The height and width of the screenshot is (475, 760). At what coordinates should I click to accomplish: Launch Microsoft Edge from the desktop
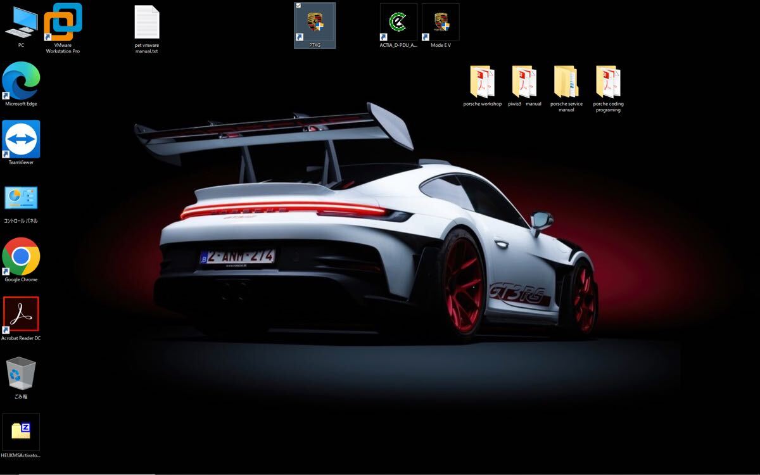(x=21, y=82)
